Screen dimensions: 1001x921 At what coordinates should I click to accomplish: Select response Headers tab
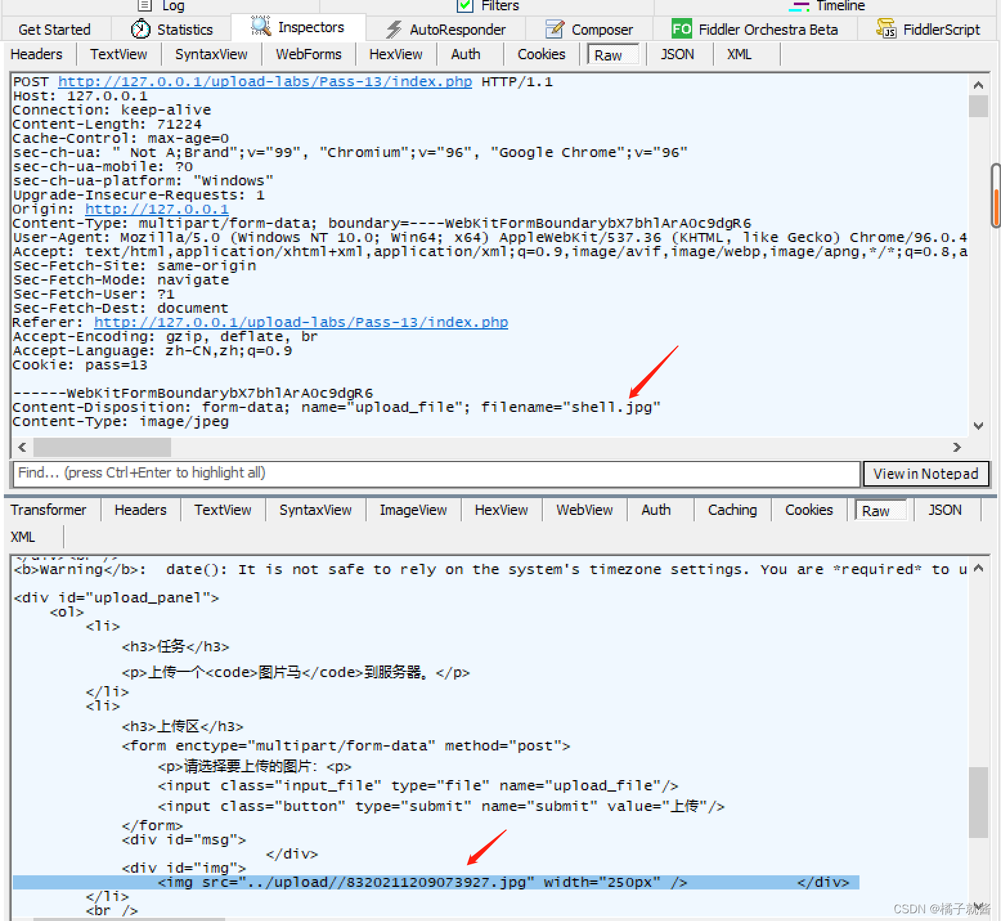coord(140,510)
